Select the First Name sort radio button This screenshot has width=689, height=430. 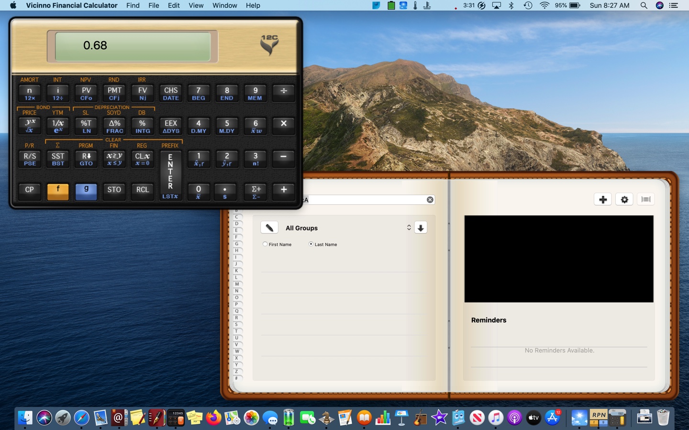pyautogui.click(x=265, y=244)
